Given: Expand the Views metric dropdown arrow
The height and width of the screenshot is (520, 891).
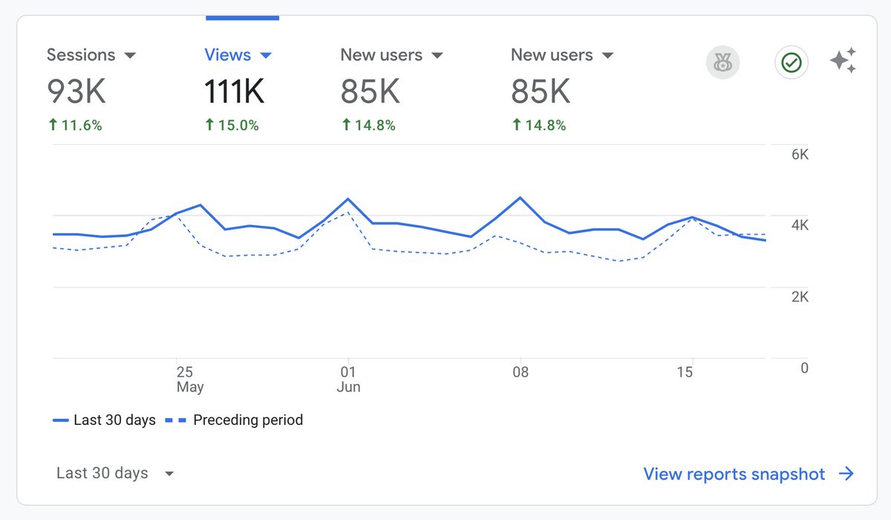Looking at the screenshot, I should 267,56.
